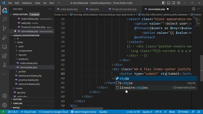Select the livewire:styles suggestion

coord(156,87)
